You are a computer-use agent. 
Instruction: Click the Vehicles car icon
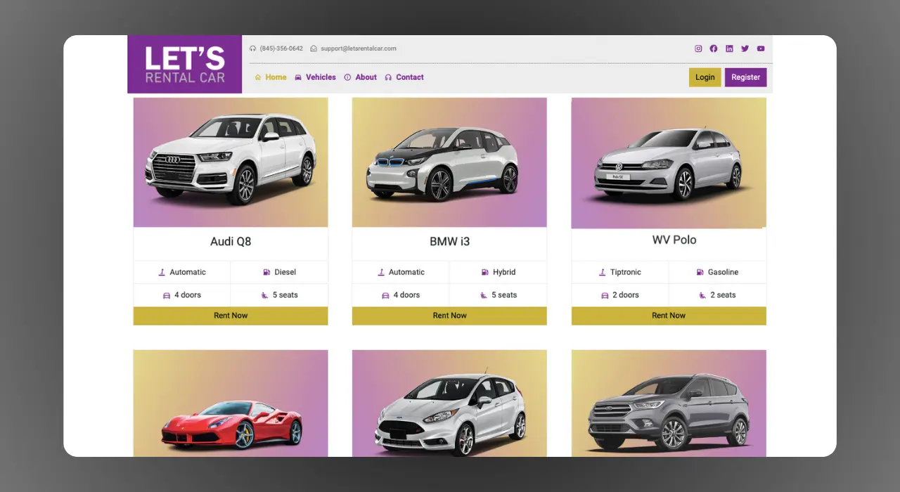[x=298, y=77]
